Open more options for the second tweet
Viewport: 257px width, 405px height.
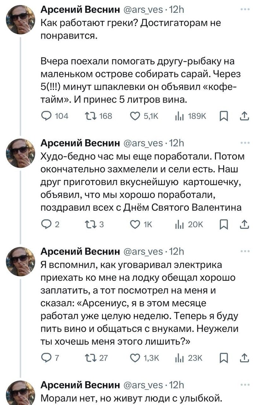point(243,142)
